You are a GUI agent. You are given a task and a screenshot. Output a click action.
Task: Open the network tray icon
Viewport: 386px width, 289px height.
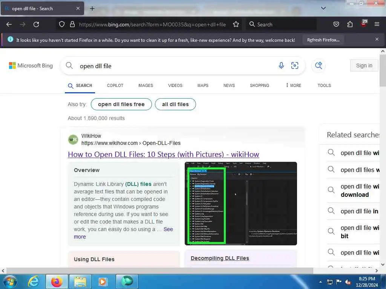[x=329, y=282]
